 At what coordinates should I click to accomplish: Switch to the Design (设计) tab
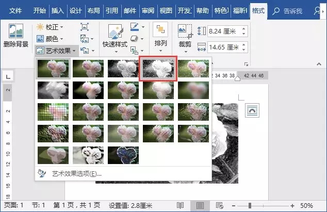coord(75,10)
